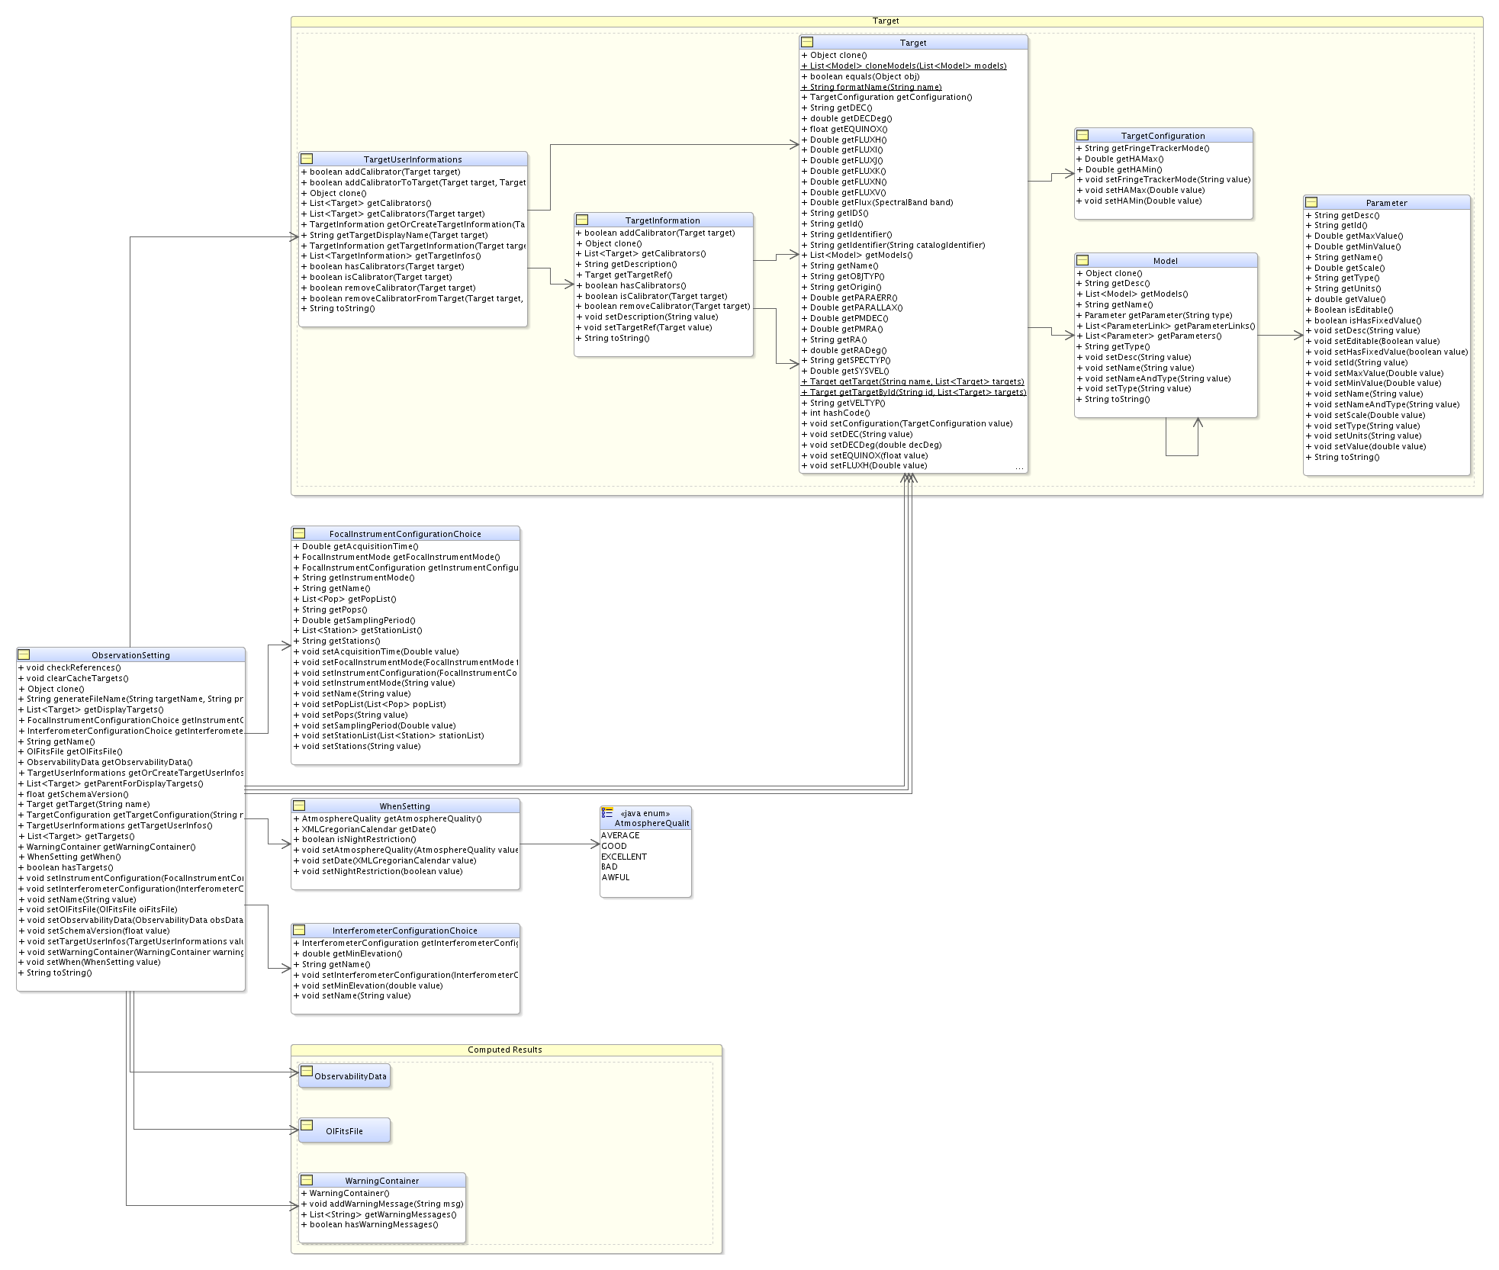The width and height of the screenshot is (1499, 1270).
Task: Select 'Double getHAMax()' in TargetConfiguration
Action: (x=1120, y=159)
